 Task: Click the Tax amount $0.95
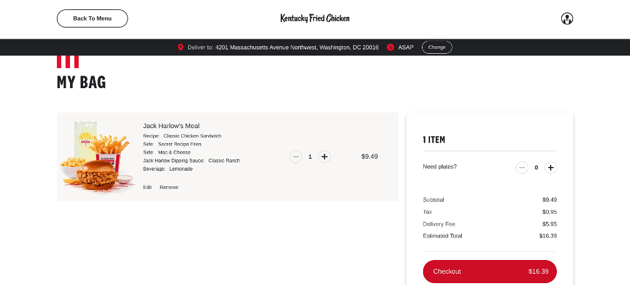549,212
